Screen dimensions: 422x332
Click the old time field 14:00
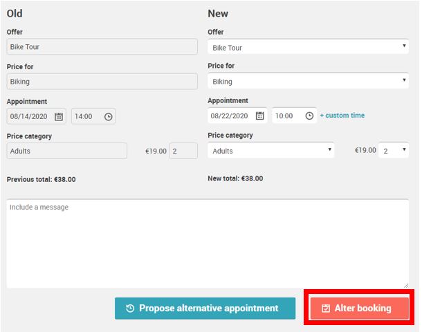[93, 116]
